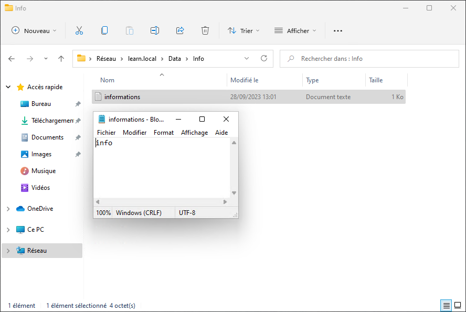
Task: Switch to details view icon in status bar
Action: coord(446,305)
